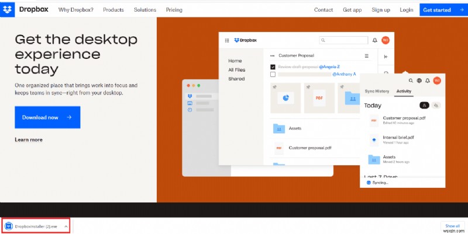Click the collapse panel arrow icon
The image size is (468, 234).
pyautogui.click(x=386, y=57)
